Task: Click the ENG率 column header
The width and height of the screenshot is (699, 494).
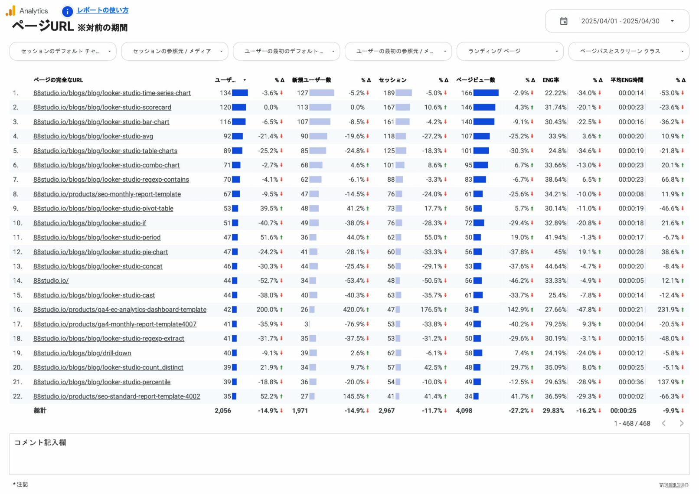Action: pos(550,80)
